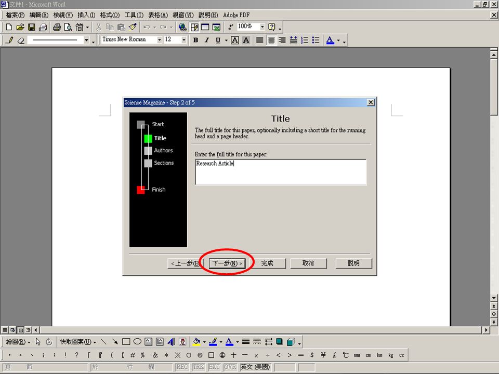The width and height of the screenshot is (499, 374).
Task: Select the Authors step in wizard sidebar
Action: (x=159, y=151)
